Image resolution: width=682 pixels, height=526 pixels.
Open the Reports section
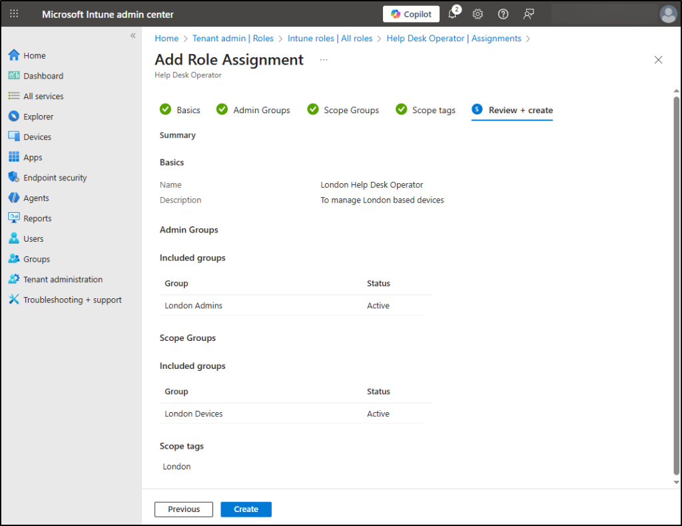click(x=38, y=218)
